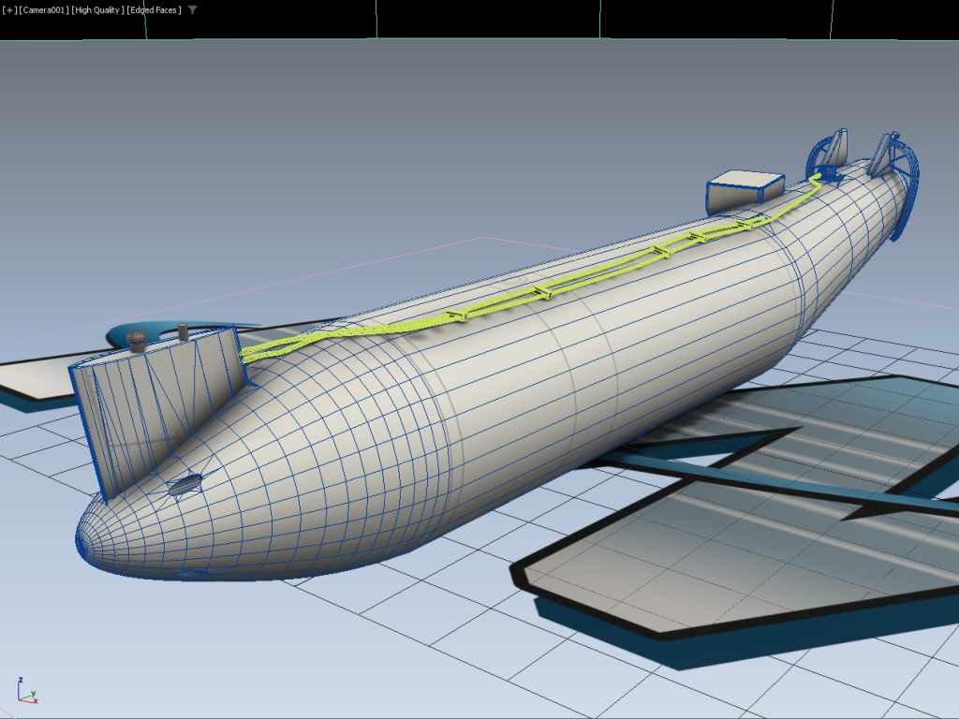Open the [+] general viewport menu
The width and height of the screenshot is (959, 719).
(8, 10)
